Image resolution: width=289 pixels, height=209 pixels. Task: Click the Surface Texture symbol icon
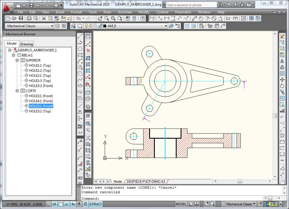[x=80, y=150]
